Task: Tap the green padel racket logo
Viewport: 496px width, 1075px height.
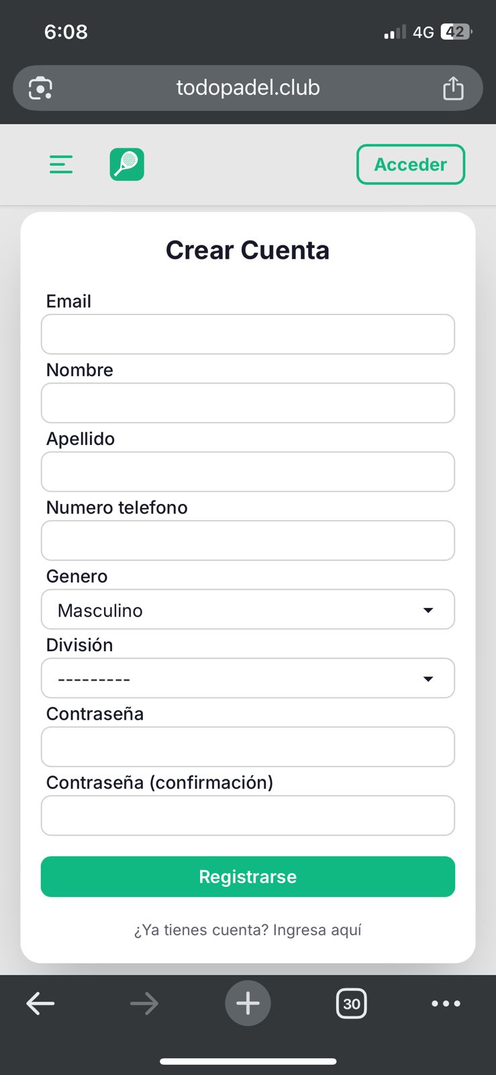Action: 127,165
